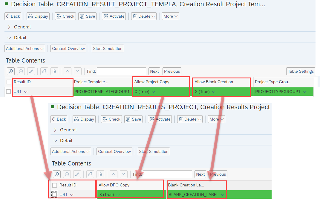This screenshot has width=320, height=199.
Task: Click the Activate button in upper toolbar
Action: [x=114, y=16]
